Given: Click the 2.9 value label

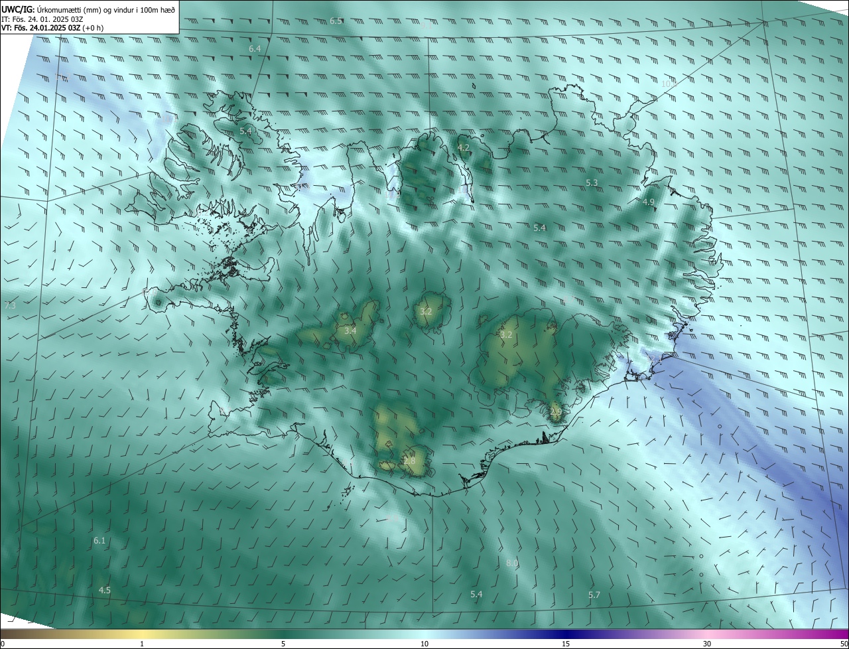Looking at the screenshot, I should tap(556, 412).
